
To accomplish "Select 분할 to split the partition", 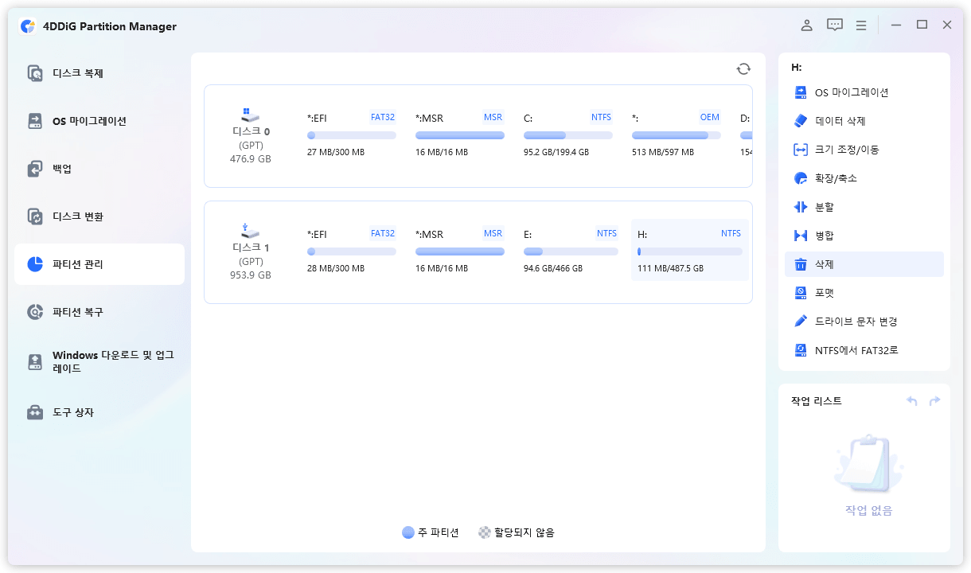I will coord(825,207).
